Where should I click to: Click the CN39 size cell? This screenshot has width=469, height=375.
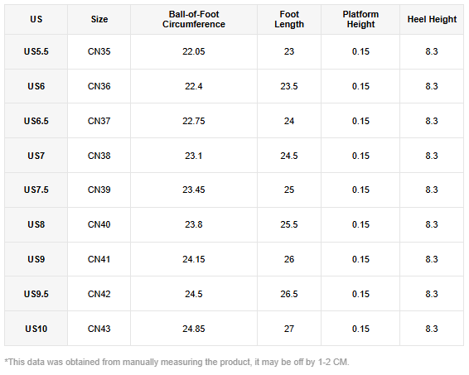coord(99,190)
